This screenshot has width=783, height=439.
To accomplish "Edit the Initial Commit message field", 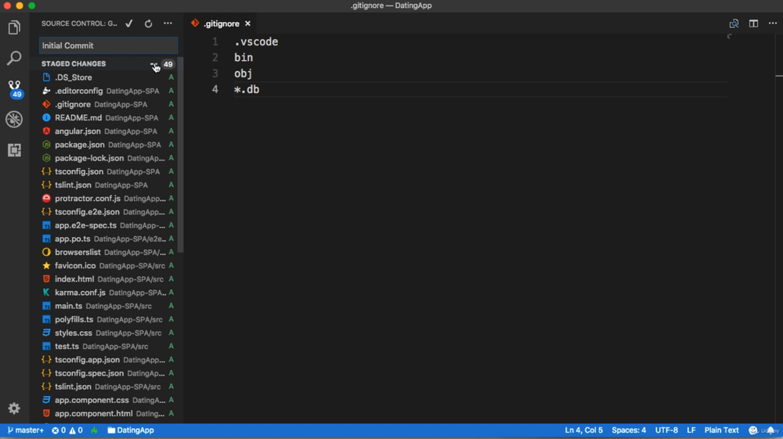I will [x=108, y=45].
